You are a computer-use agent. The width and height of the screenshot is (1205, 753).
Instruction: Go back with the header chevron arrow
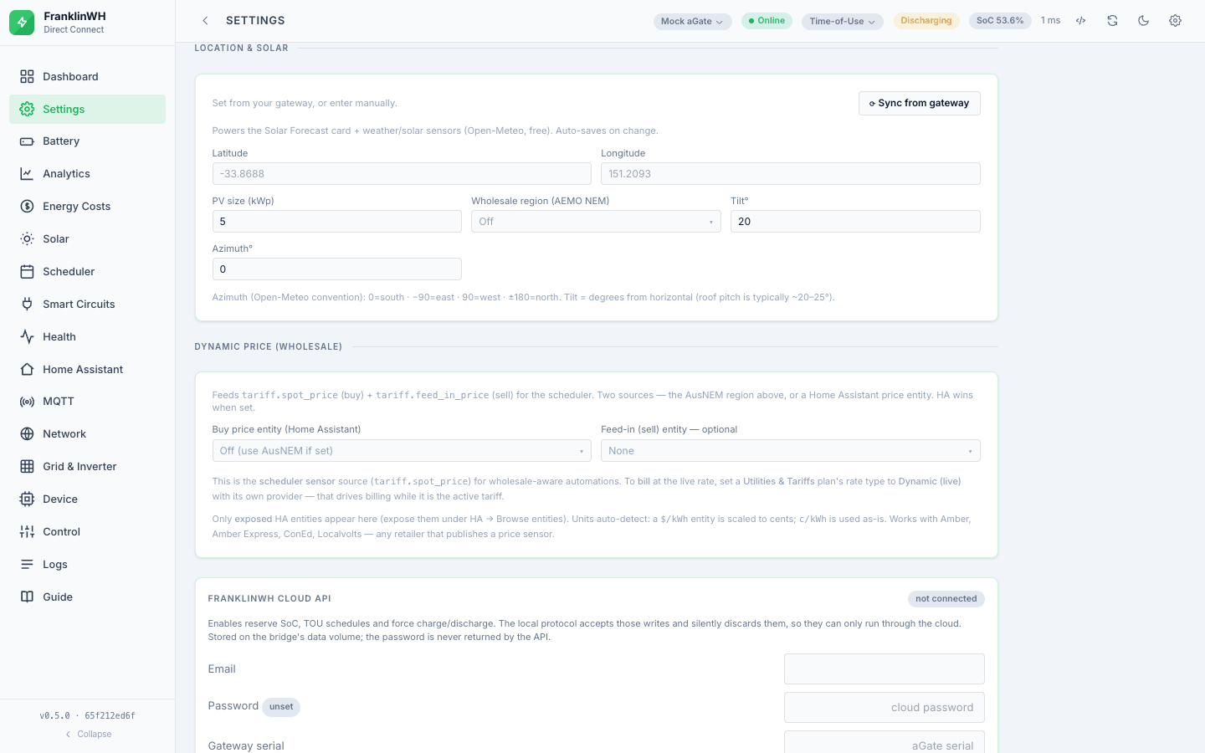pyautogui.click(x=205, y=21)
